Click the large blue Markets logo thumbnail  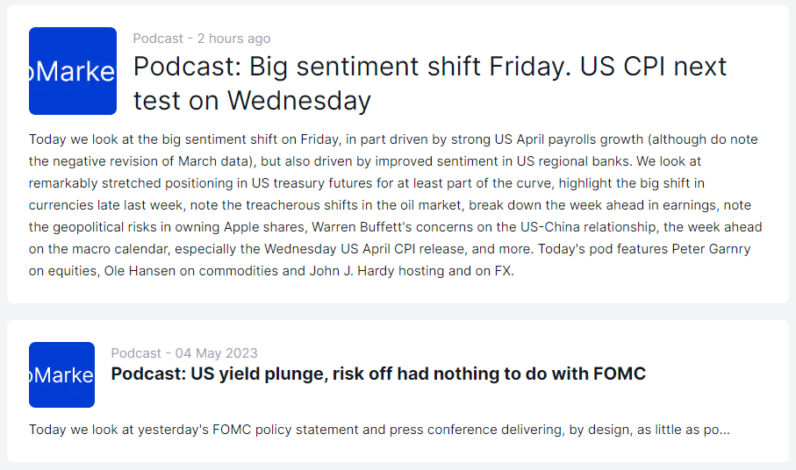pyautogui.click(x=73, y=71)
